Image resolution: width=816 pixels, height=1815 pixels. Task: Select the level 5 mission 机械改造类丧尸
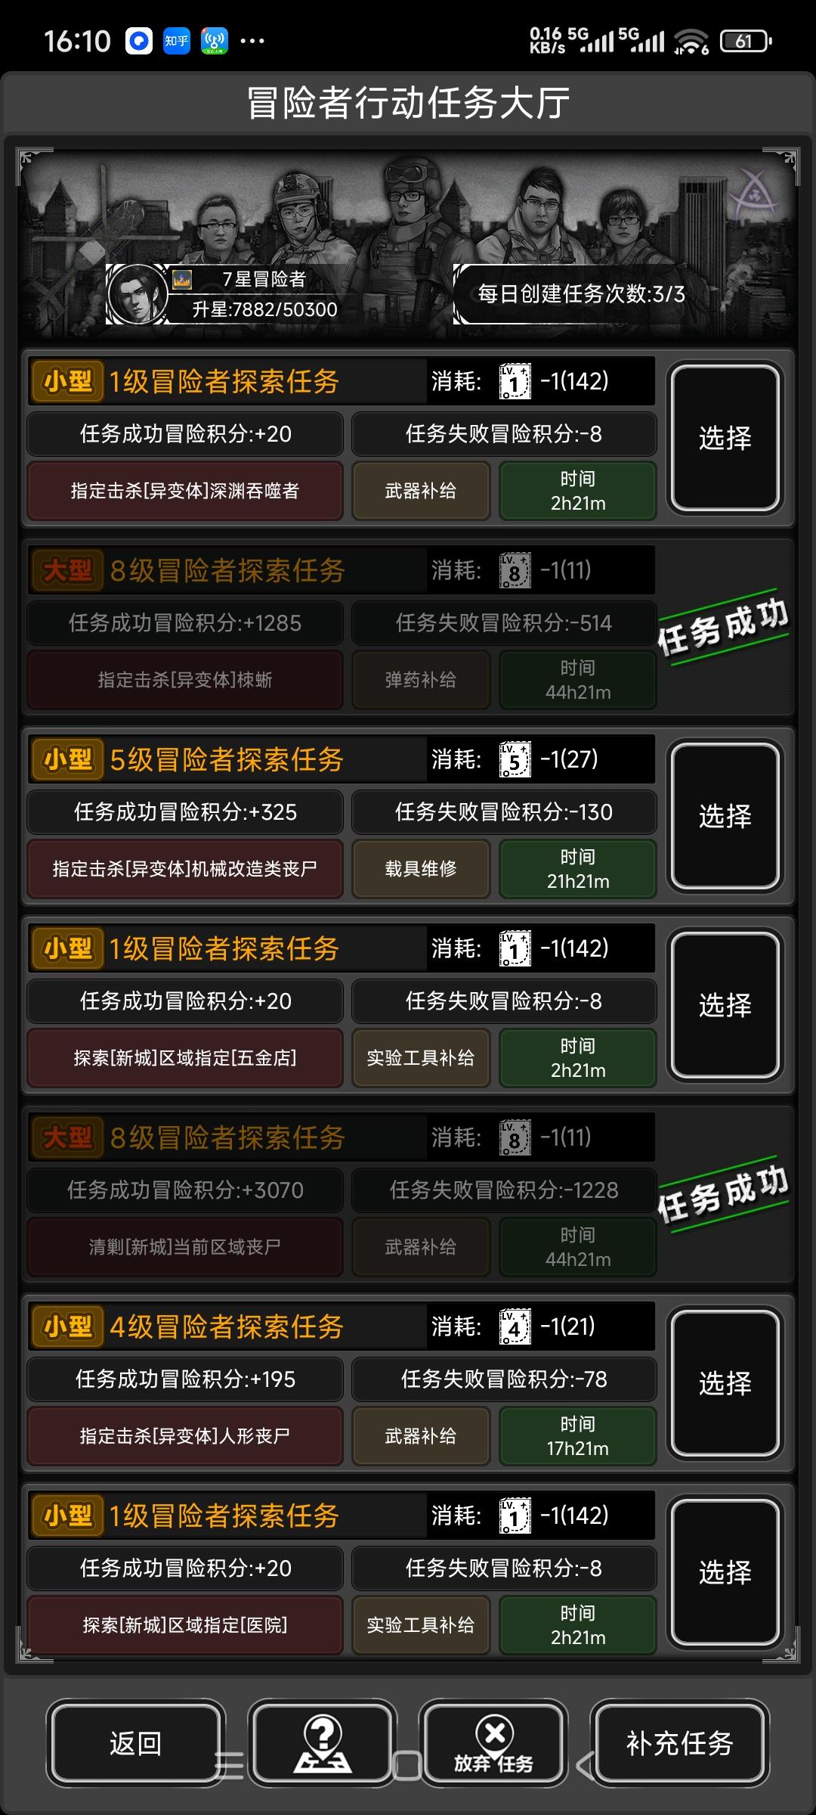pos(725,816)
